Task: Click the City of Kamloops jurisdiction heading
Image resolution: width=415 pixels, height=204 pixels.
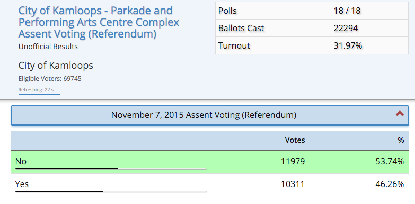Action: [x=56, y=65]
